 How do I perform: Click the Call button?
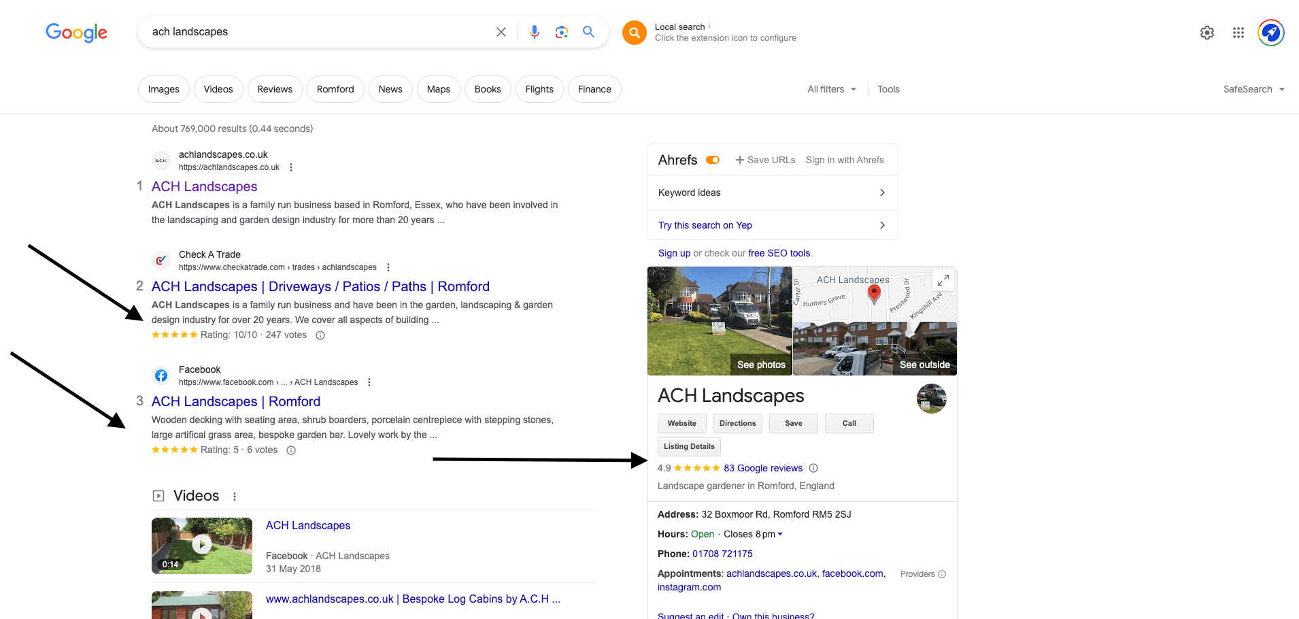(849, 423)
